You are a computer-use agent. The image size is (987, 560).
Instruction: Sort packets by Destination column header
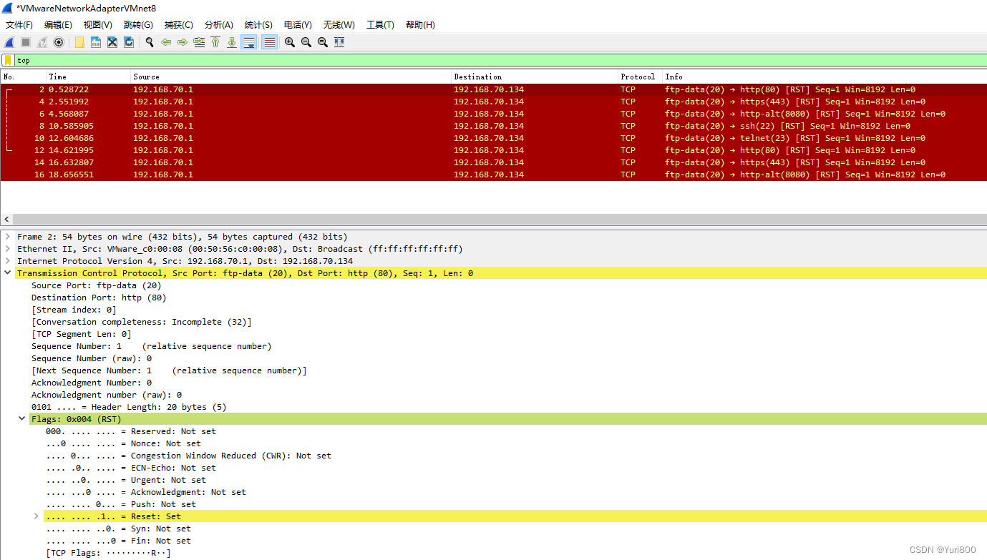(x=535, y=77)
